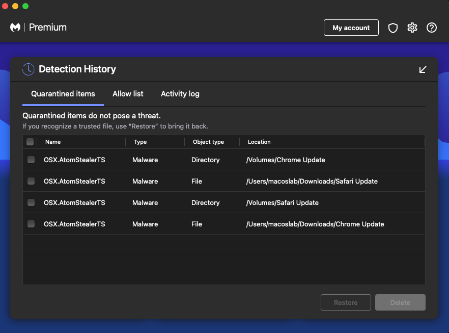Click "Malware" in the Downloads/Chrome Update row
The width and height of the screenshot is (449, 333).
(x=145, y=224)
